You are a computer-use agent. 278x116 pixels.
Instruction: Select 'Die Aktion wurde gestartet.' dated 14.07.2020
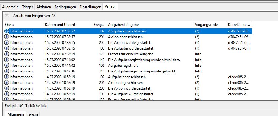tap(129, 88)
